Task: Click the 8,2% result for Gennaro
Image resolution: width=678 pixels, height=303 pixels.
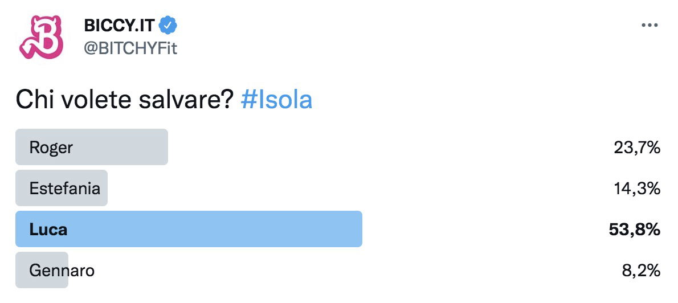Action: (641, 271)
